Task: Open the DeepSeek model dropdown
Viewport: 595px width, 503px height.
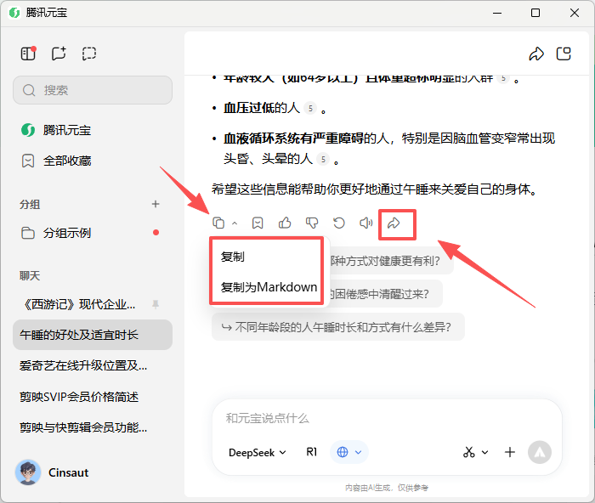Action: point(258,453)
